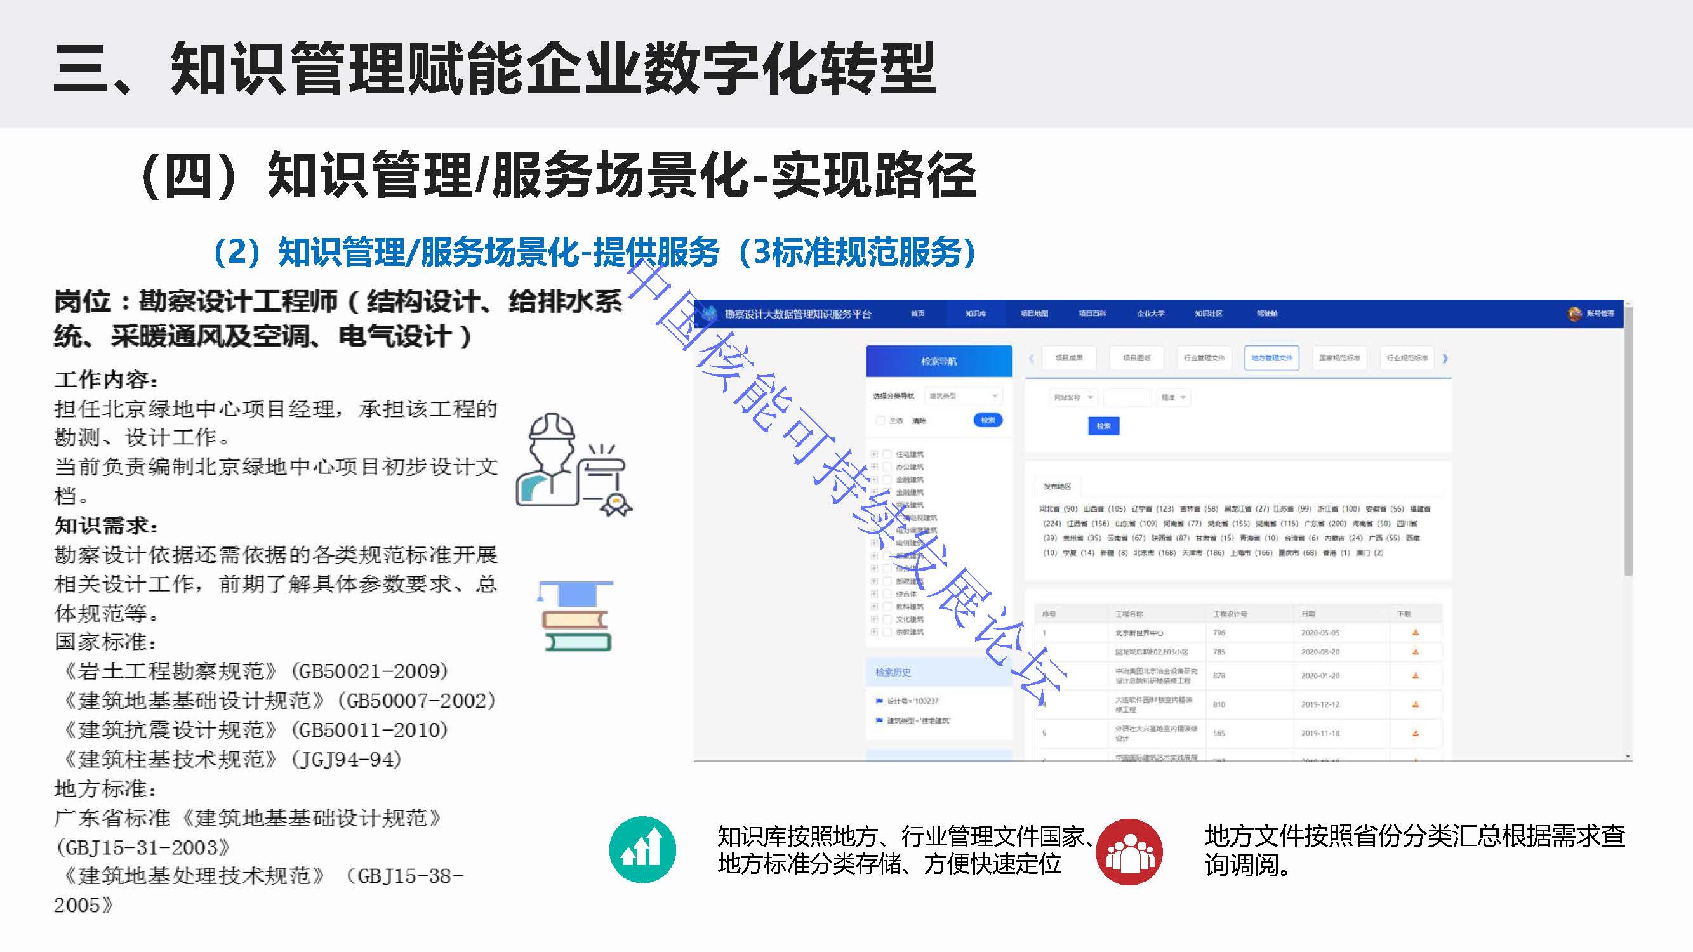Click flag icon beside 设计号='100237' history
The height and width of the screenshot is (952, 1693).
pyautogui.click(x=879, y=701)
